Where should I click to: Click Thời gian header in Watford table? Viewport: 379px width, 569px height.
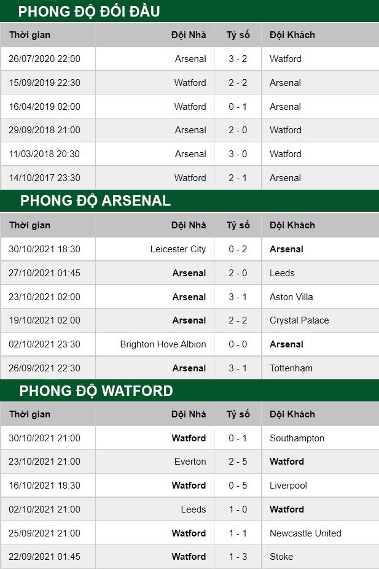click(29, 414)
